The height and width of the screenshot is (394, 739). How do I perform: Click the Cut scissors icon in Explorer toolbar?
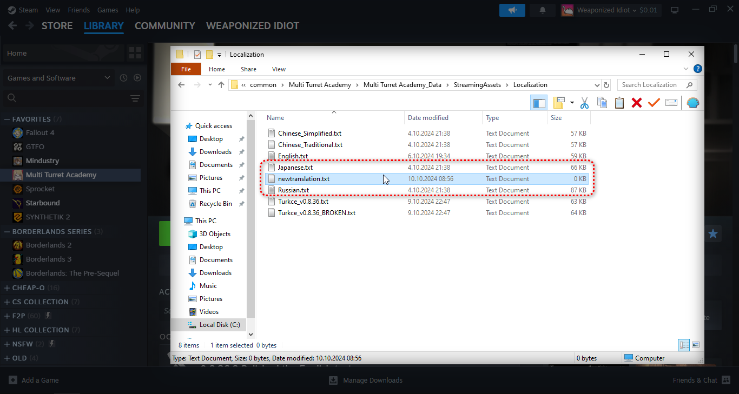pos(584,103)
